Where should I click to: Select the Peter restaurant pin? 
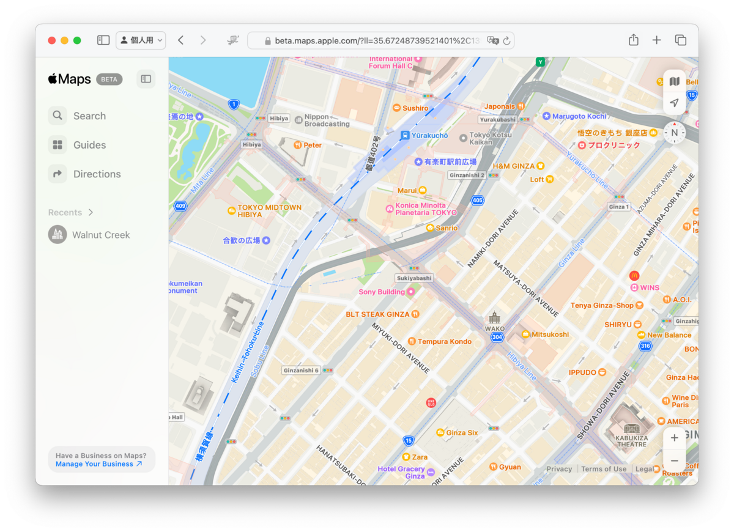[297, 145]
